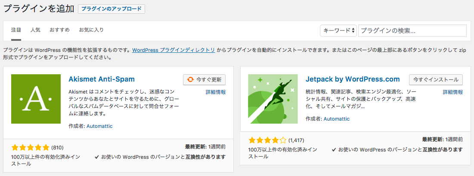474x176 pixels.
Task: Click the Akismet five-star rating
Action: 30,148
